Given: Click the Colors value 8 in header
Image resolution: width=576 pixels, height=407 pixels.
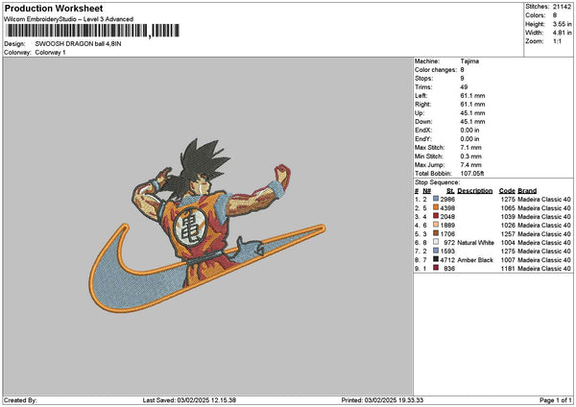Looking at the screenshot, I should [x=555, y=15].
